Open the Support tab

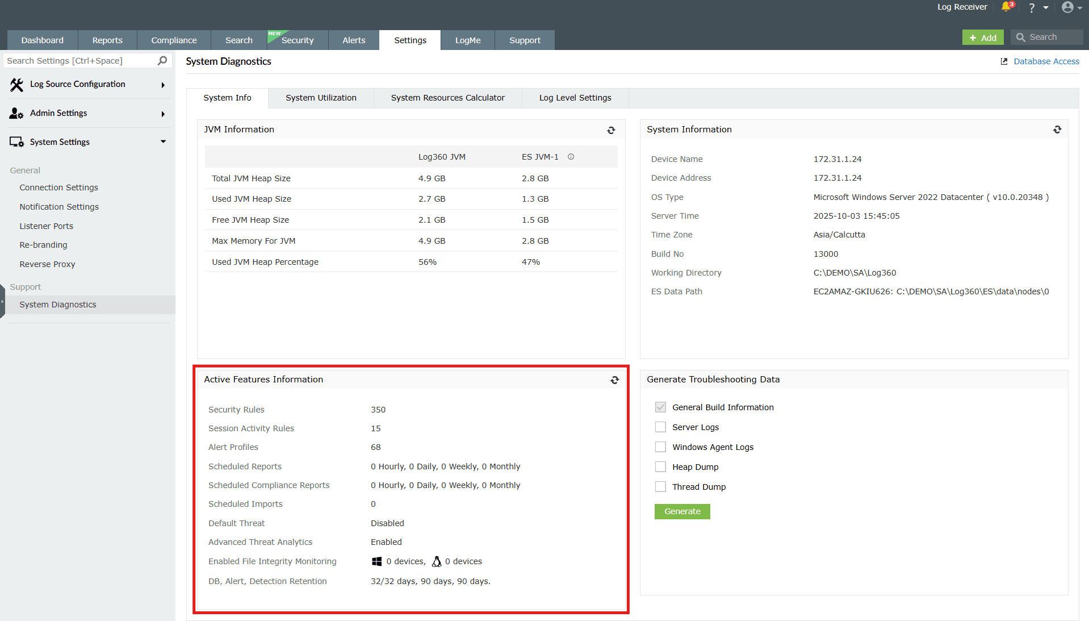point(525,40)
